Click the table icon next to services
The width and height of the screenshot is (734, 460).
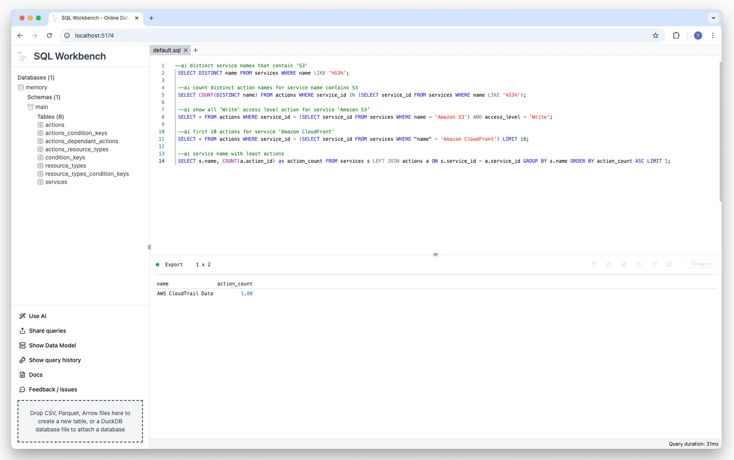40,182
